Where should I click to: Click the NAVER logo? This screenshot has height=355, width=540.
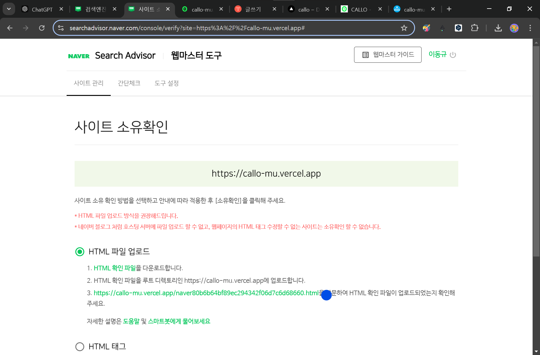click(x=79, y=56)
